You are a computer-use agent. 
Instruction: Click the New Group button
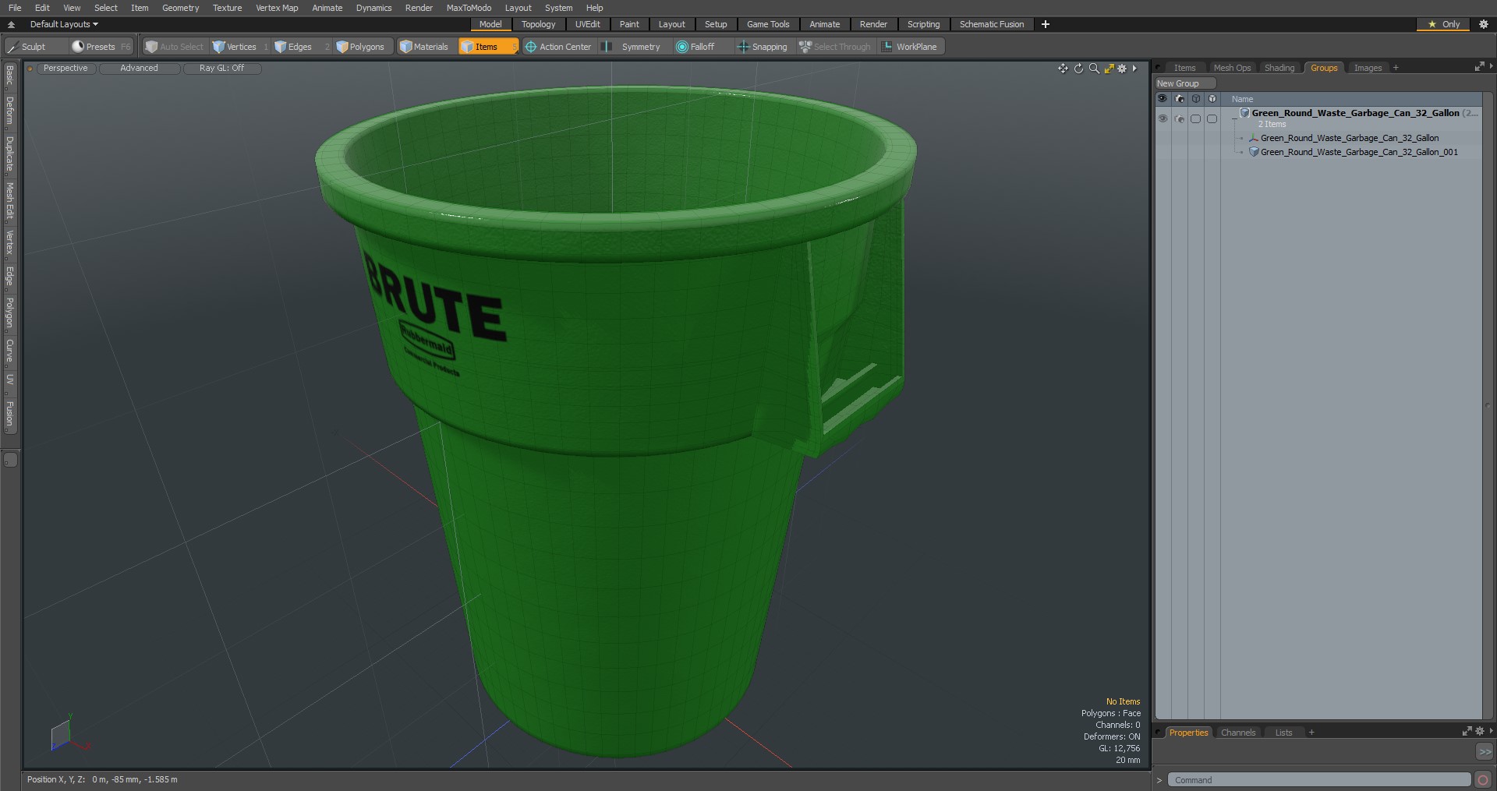[x=1185, y=83]
